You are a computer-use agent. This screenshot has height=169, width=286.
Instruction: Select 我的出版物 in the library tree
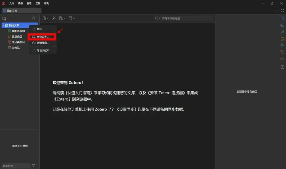coord(18,31)
